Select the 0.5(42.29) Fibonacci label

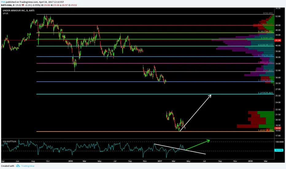pyautogui.click(x=267, y=38)
